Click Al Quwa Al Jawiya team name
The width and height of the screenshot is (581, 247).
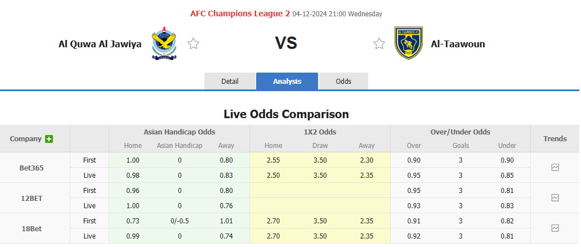click(100, 43)
